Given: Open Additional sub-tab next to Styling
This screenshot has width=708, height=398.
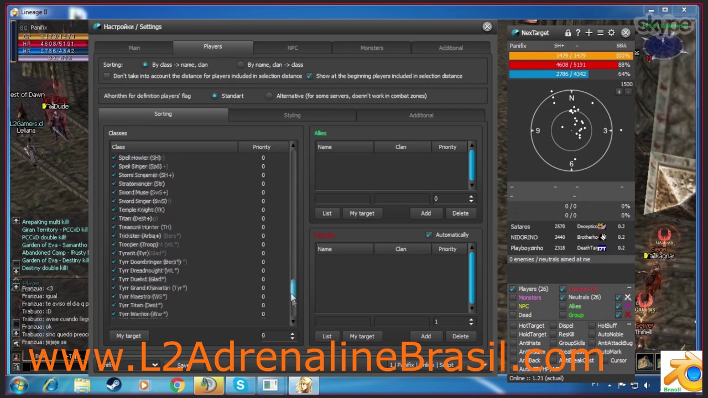Looking at the screenshot, I should click(x=421, y=116).
